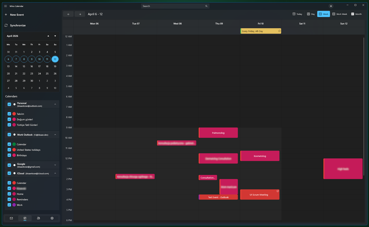This screenshot has height=227, width=369.
Task: Go to previous week arrow
Action: [68, 14]
